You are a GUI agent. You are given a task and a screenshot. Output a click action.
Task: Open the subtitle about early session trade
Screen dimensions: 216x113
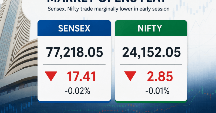click(x=109, y=9)
